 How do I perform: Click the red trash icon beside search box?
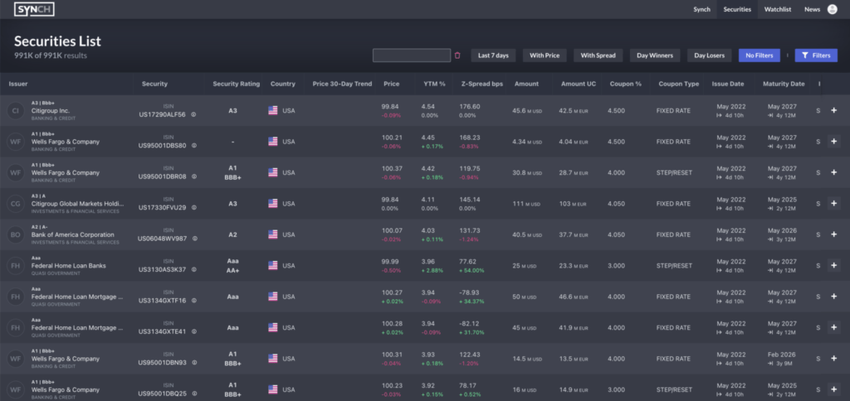[457, 56]
